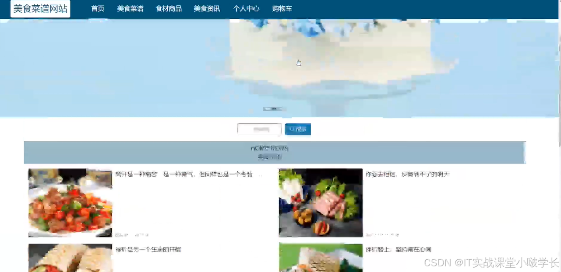This screenshot has width=561, height=272.
Task: Click the 美食菜谱网站 site logo
Action: coord(40,9)
